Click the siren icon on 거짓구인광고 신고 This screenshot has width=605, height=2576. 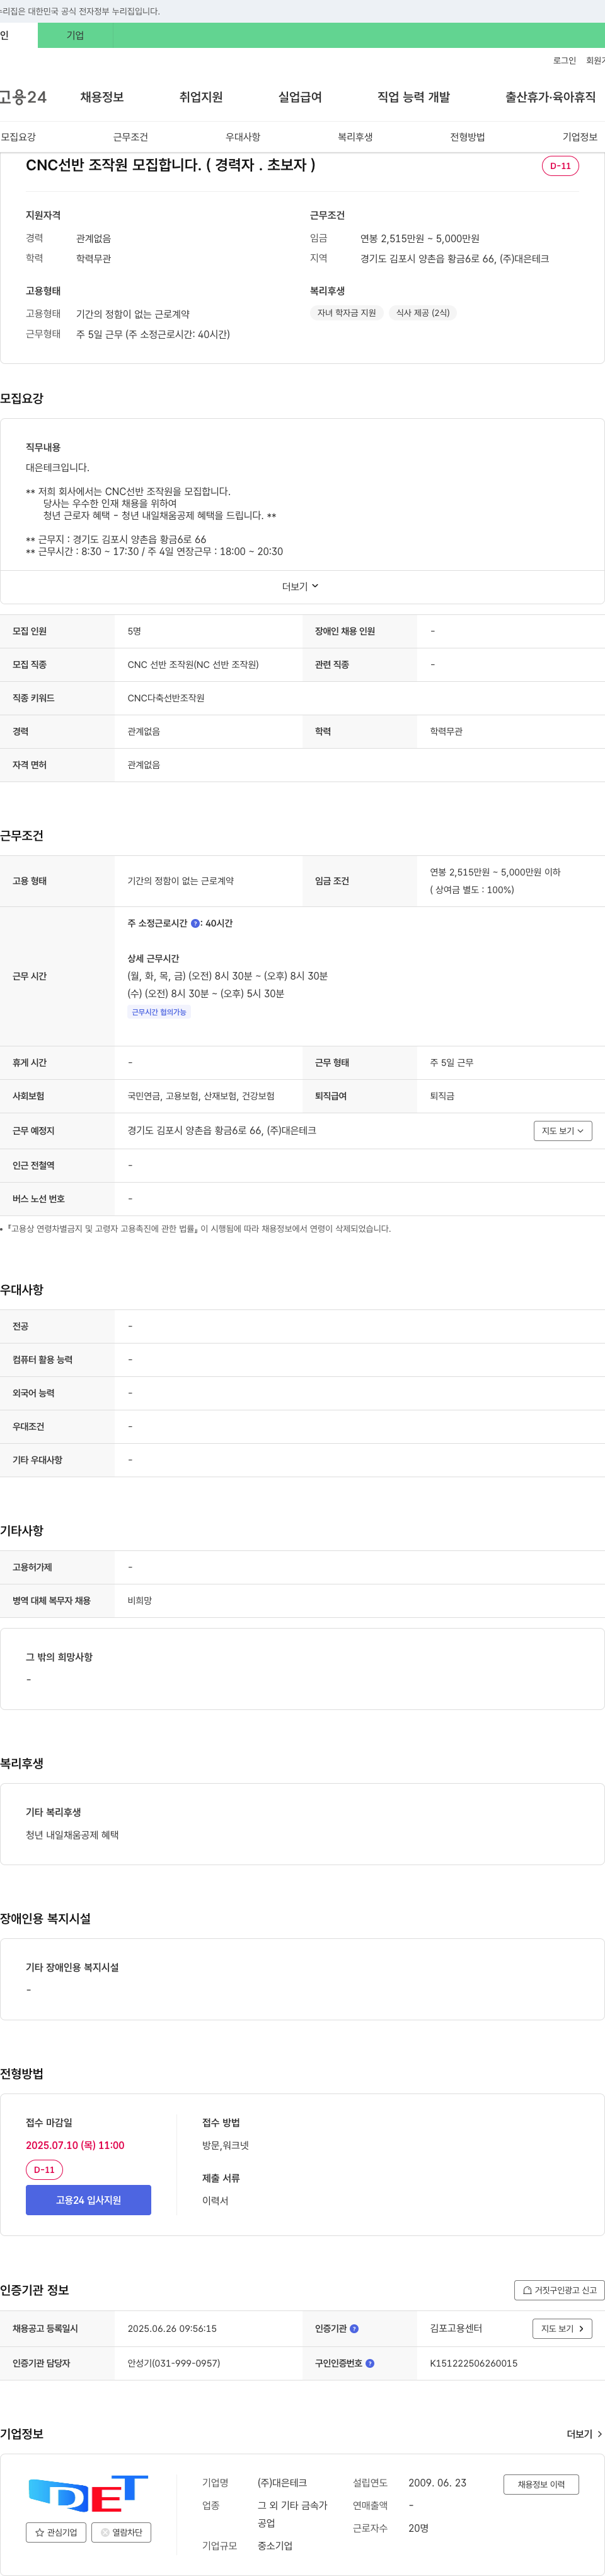527,2290
